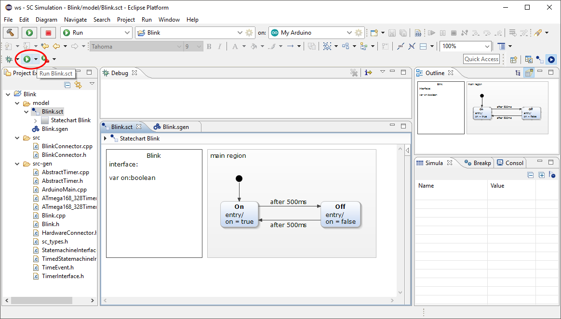The height and width of the screenshot is (319, 561).
Task: Click the Resume (play) icon in main toolbar
Action: (x=432, y=32)
